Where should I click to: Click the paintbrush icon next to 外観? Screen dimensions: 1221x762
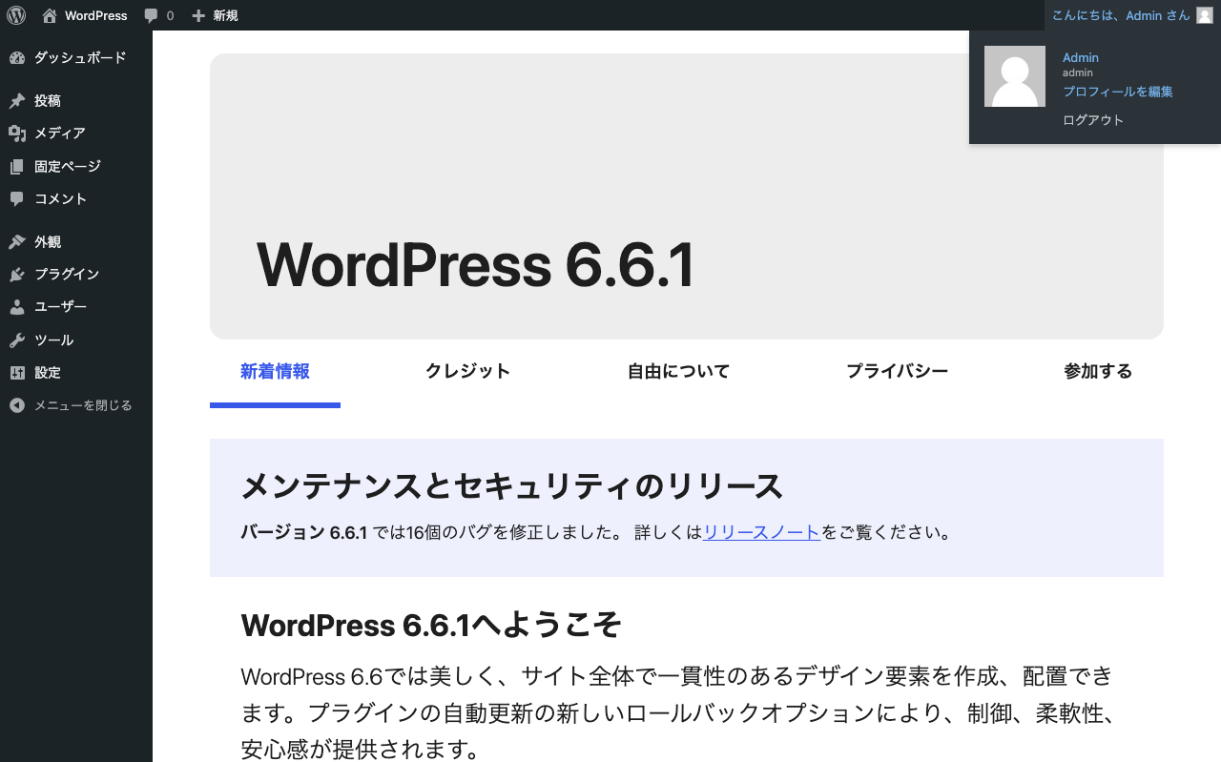click(x=17, y=242)
